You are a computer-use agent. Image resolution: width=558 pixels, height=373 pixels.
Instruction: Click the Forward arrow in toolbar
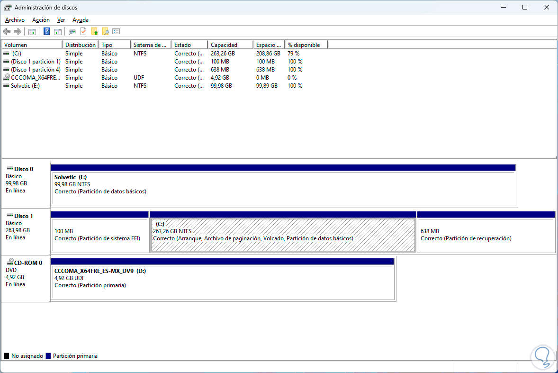17,32
